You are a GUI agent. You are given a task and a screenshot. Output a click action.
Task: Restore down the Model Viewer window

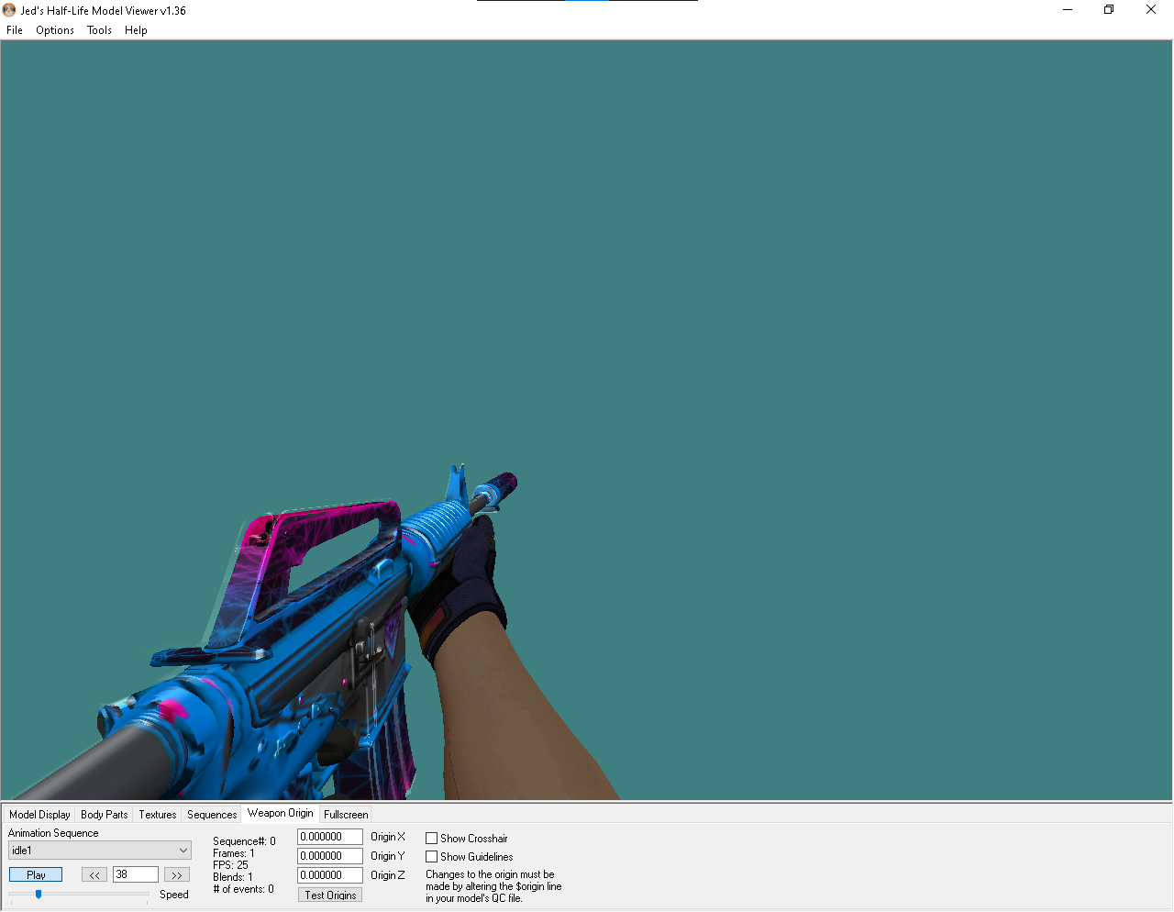point(1109,10)
